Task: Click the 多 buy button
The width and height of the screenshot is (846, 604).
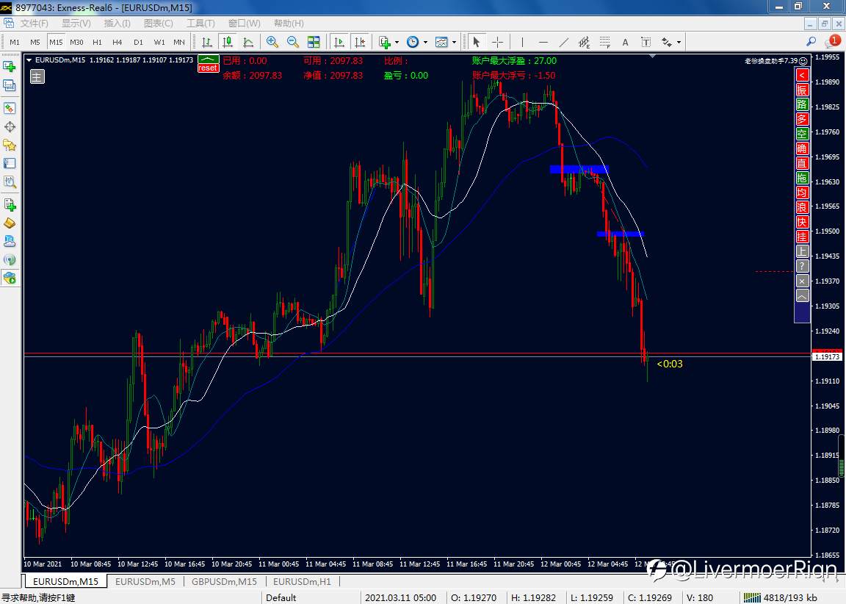Action: (x=802, y=119)
